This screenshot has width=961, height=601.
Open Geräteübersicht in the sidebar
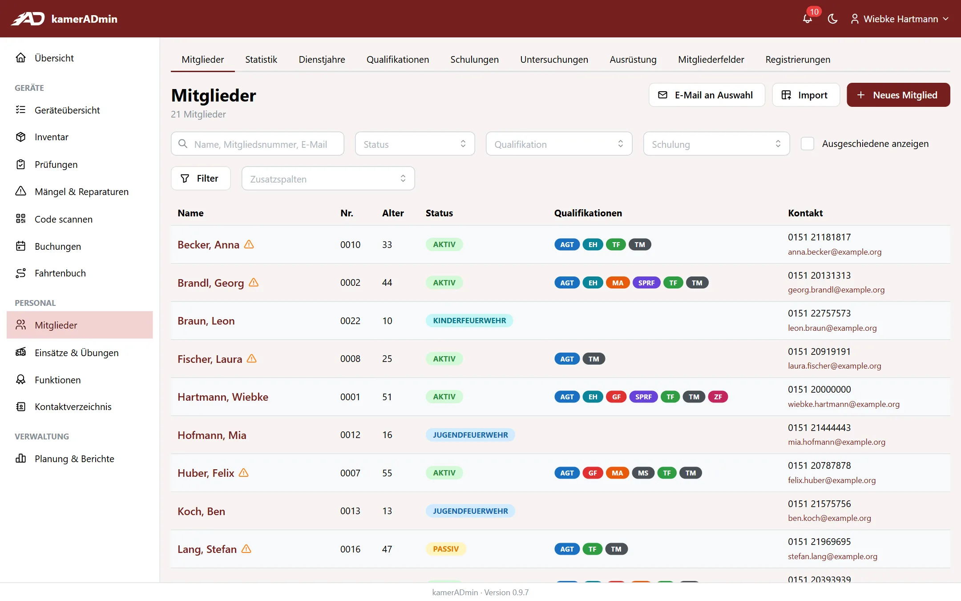(x=80, y=110)
